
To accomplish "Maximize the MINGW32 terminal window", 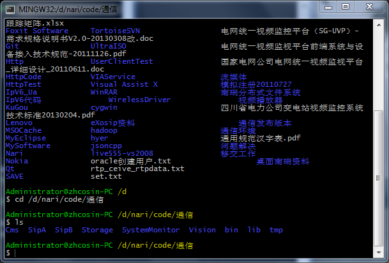I will 346,6.
